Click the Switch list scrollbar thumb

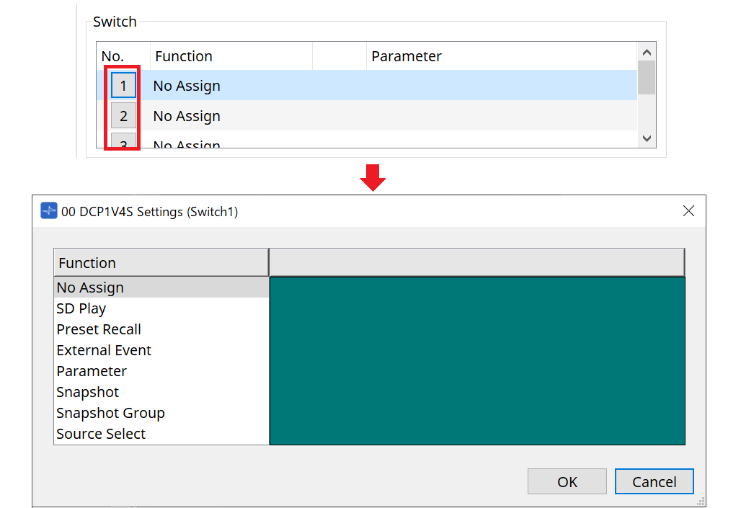(x=647, y=78)
